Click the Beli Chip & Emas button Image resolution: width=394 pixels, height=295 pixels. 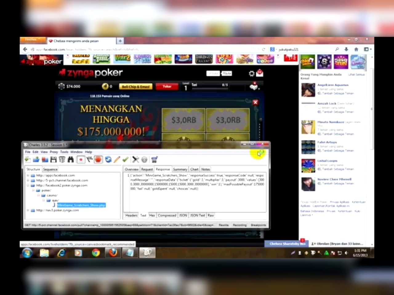coord(135,86)
